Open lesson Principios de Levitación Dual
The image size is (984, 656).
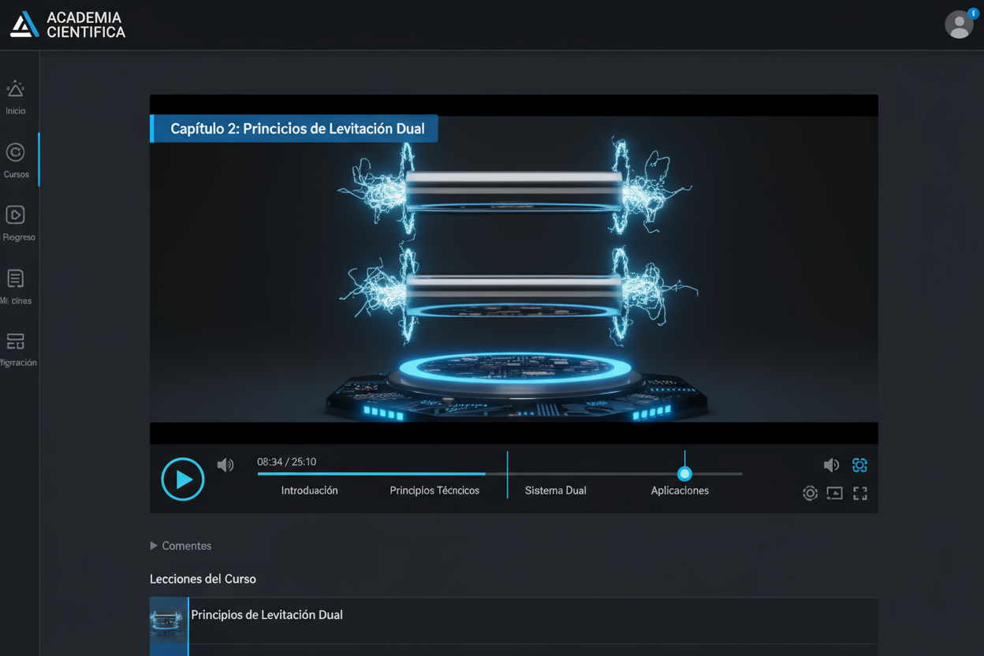(x=266, y=615)
